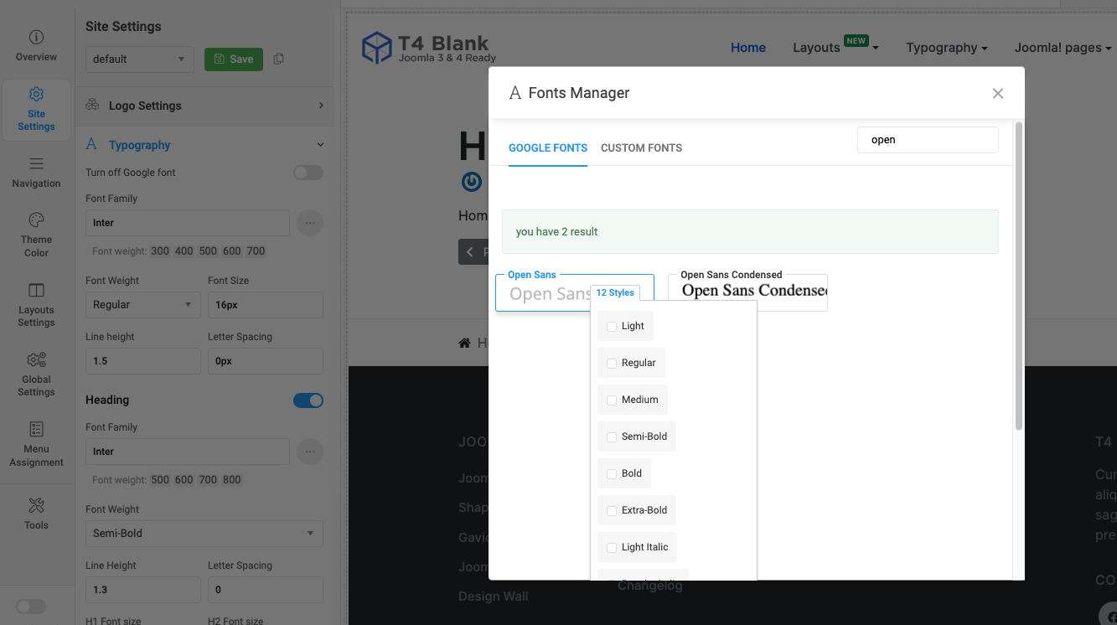Image resolution: width=1117 pixels, height=625 pixels.
Task: Switch to the Custom Fonts tab
Action: [x=641, y=147]
